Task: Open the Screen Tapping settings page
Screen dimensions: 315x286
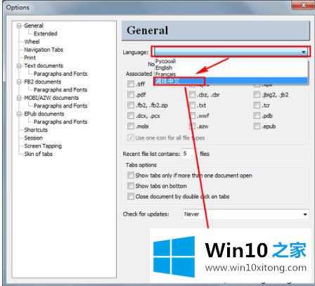Action: pos(43,146)
